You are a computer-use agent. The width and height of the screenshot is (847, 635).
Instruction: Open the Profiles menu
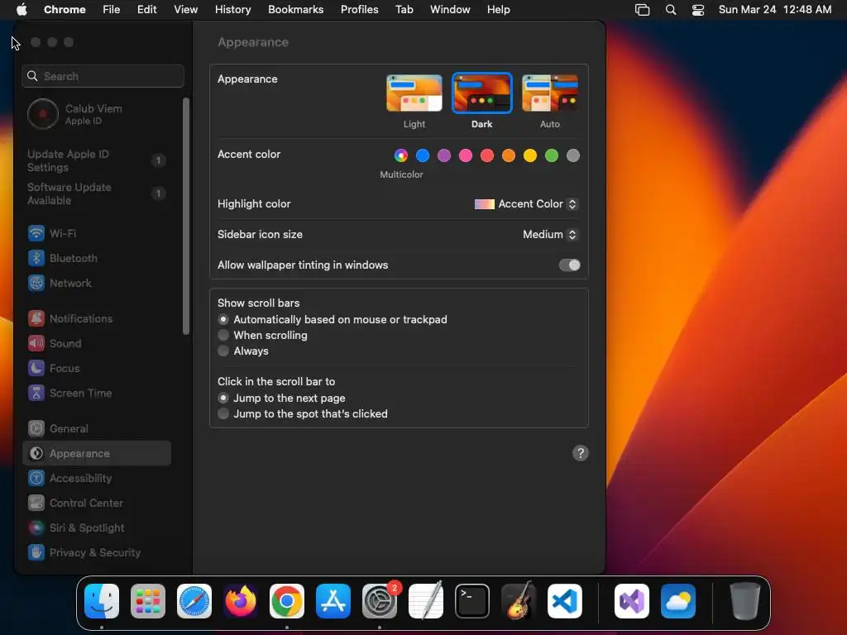359,10
